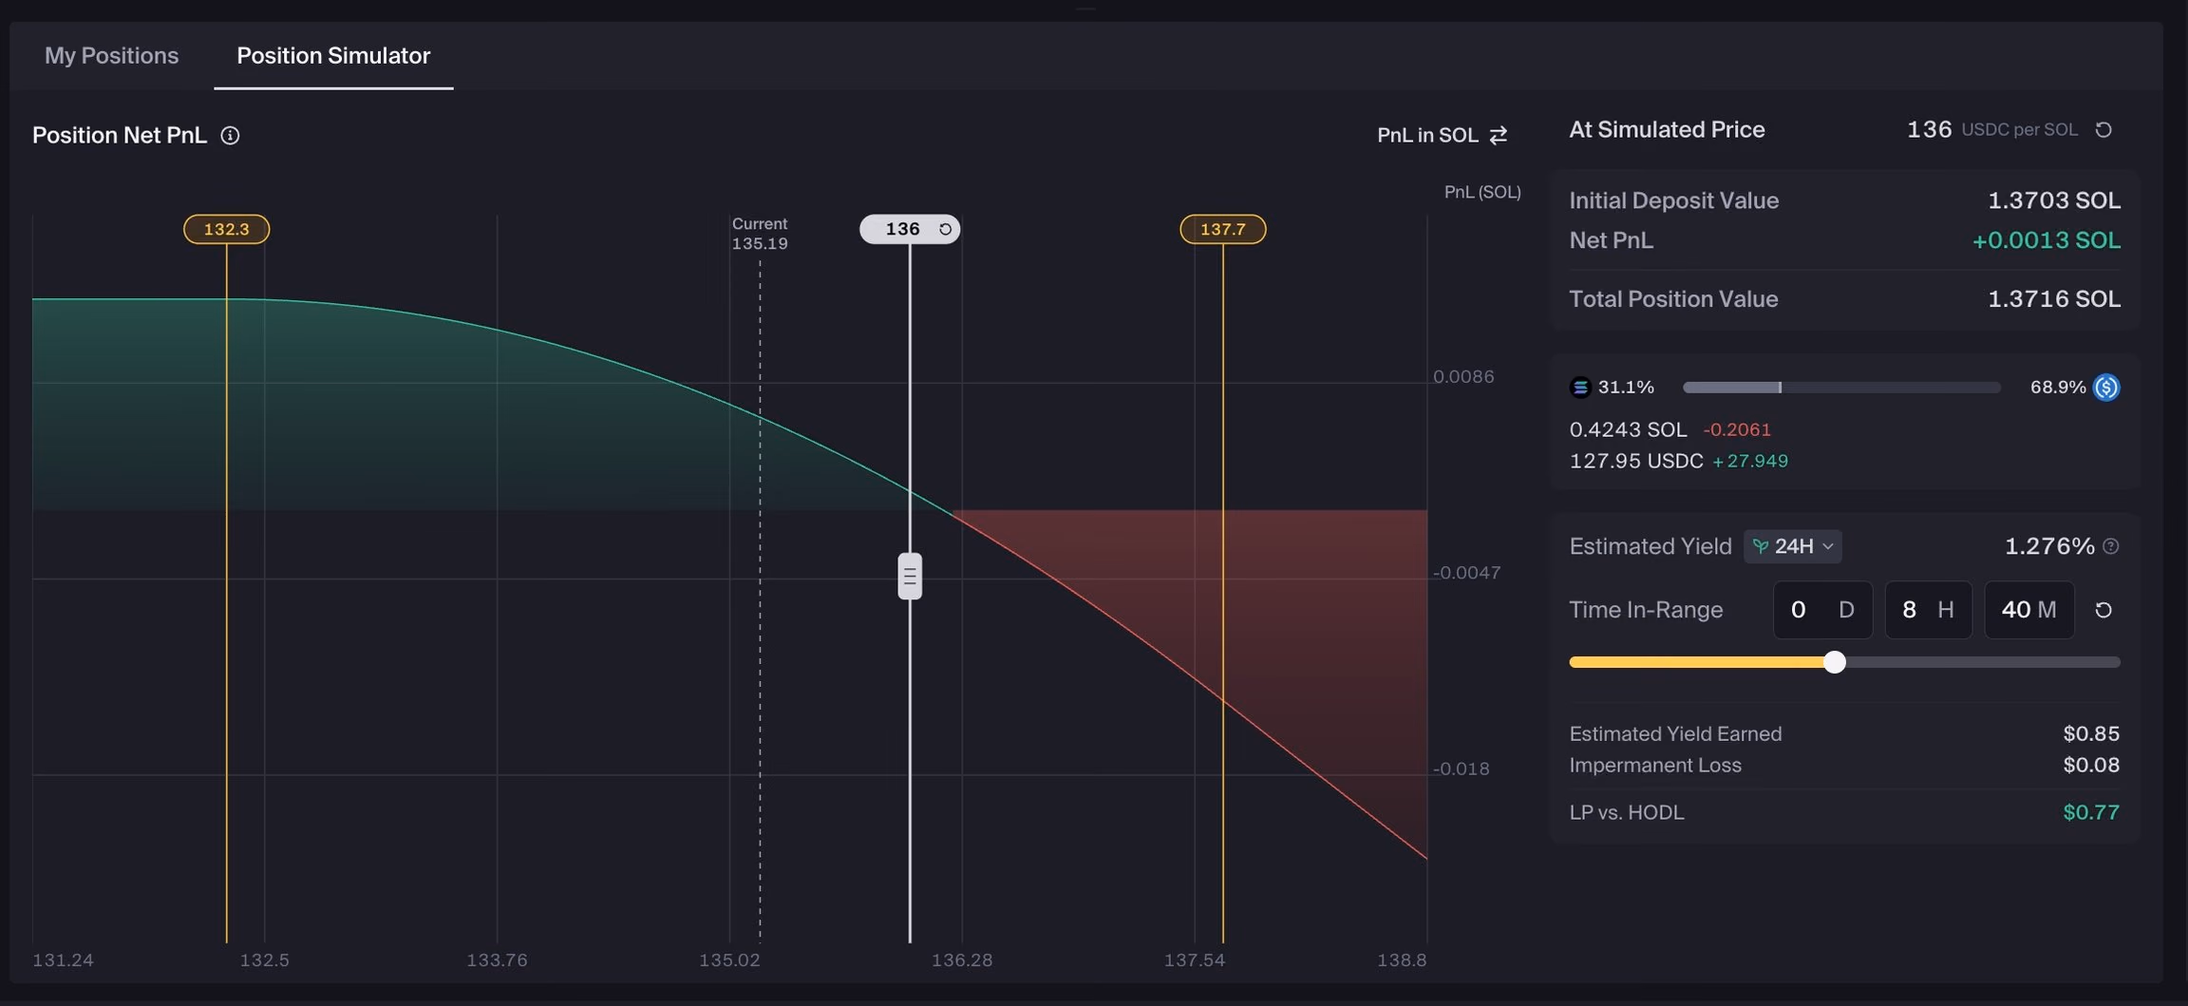Reset the Time In-Range value
The image size is (2188, 1006).
click(2103, 610)
